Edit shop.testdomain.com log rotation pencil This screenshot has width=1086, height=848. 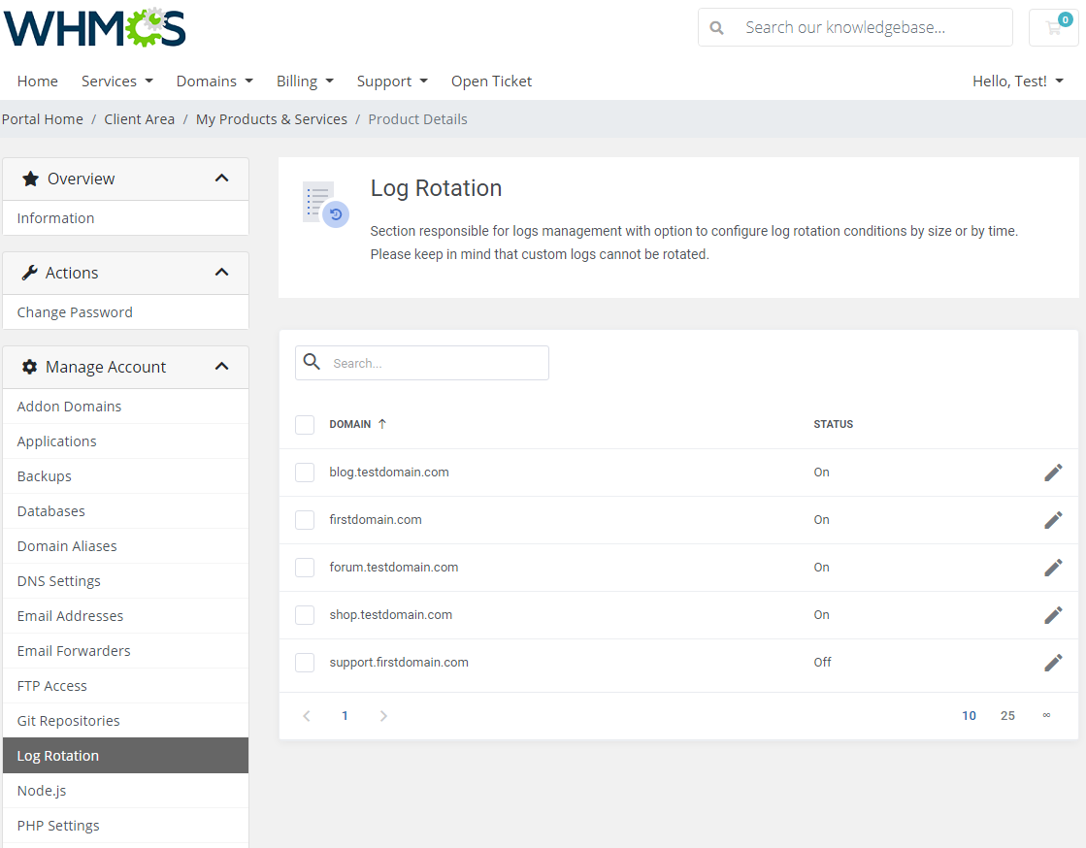(1053, 615)
